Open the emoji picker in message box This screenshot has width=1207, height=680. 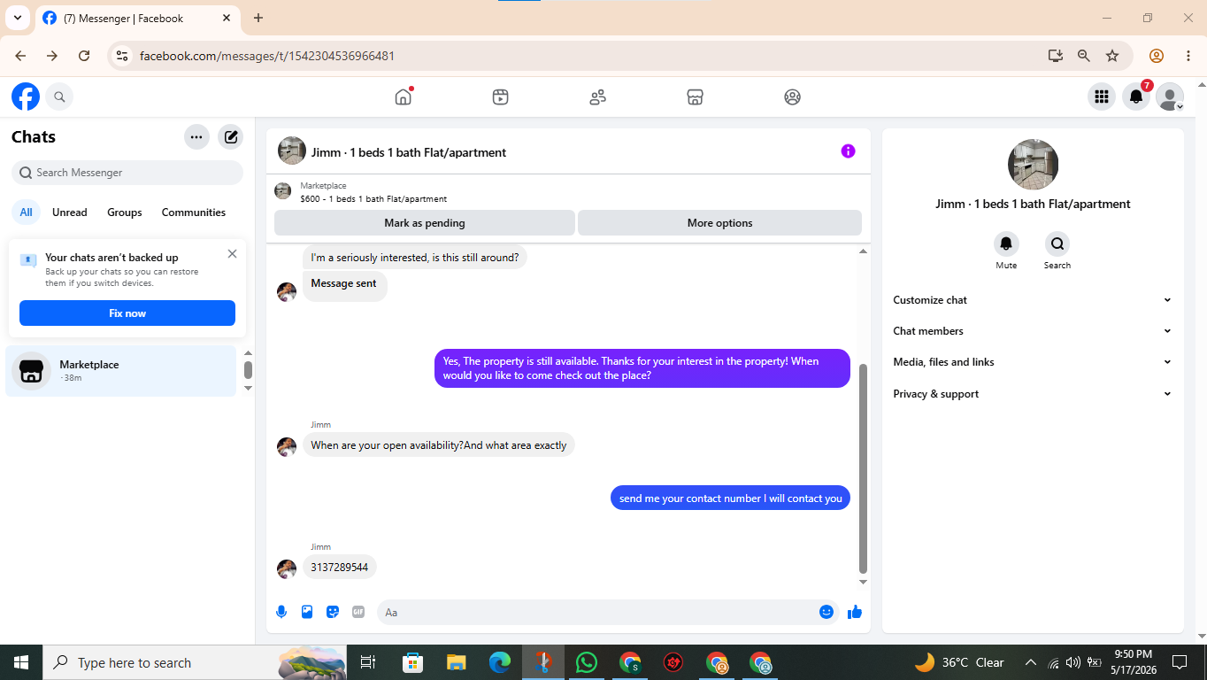(x=826, y=612)
